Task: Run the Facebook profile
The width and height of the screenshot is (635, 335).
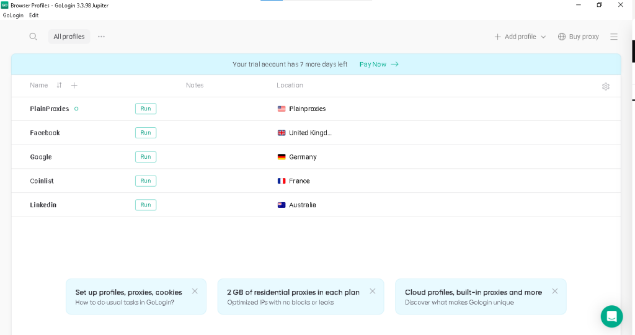Action: coord(146,133)
